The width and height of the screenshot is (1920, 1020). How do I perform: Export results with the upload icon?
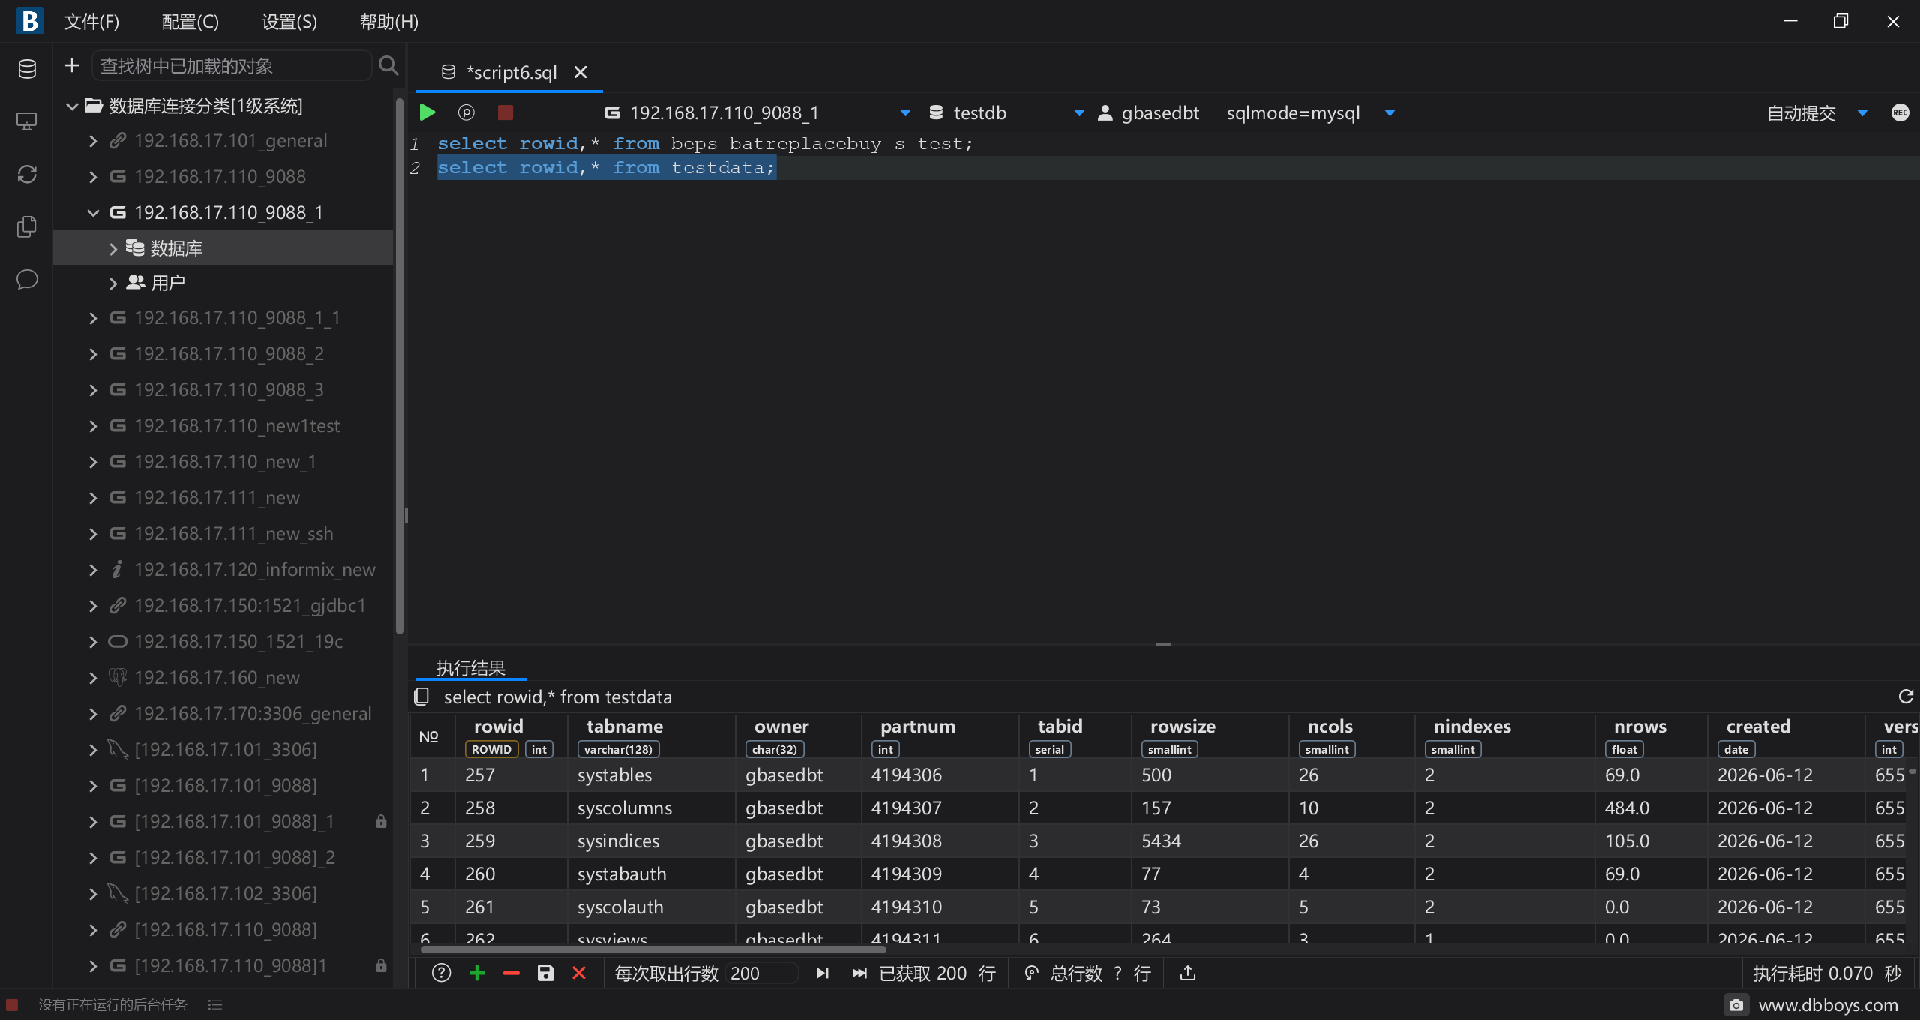click(x=1188, y=973)
